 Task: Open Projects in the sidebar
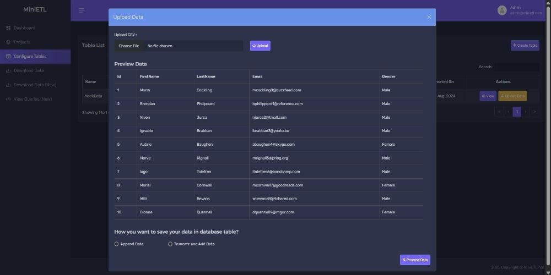coord(21,42)
